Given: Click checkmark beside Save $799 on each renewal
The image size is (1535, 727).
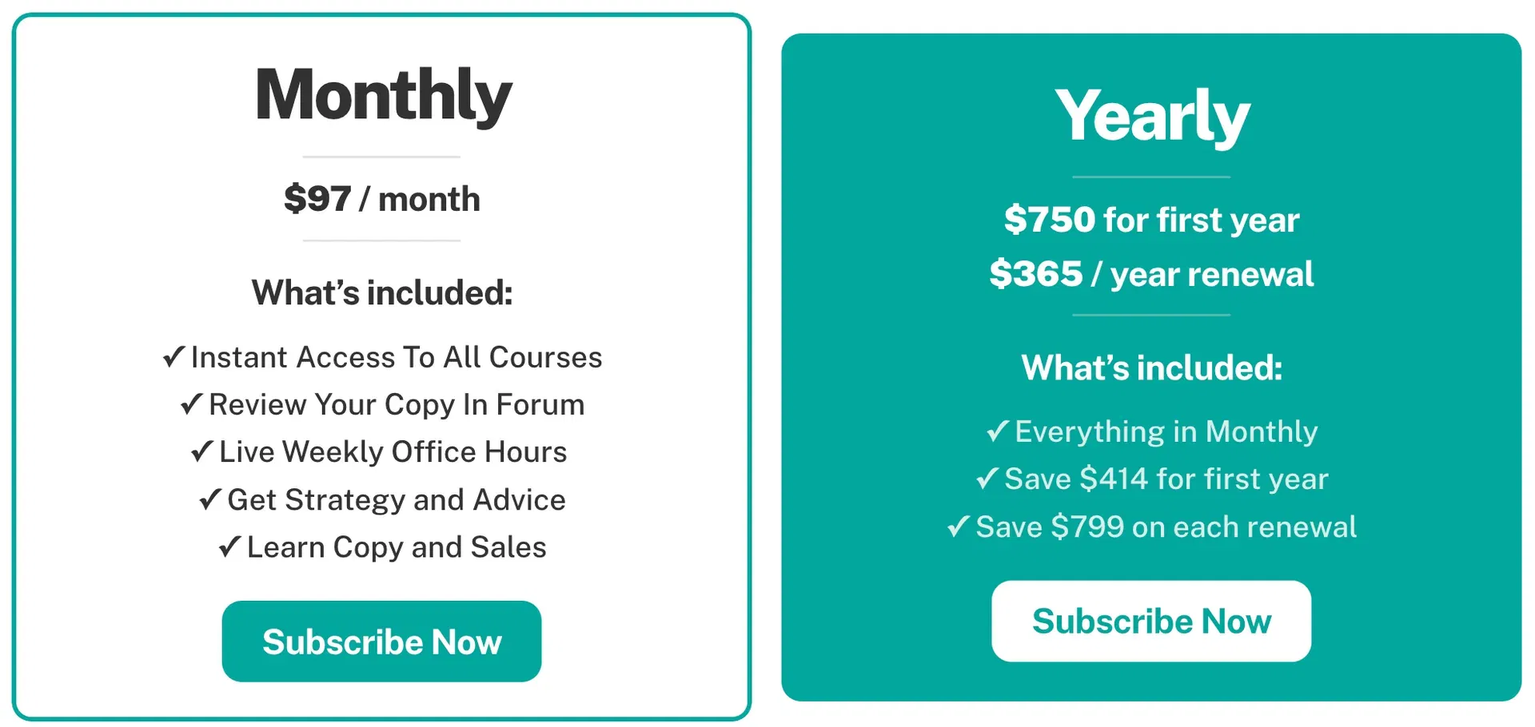Looking at the screenshot, I should point(959,526).
